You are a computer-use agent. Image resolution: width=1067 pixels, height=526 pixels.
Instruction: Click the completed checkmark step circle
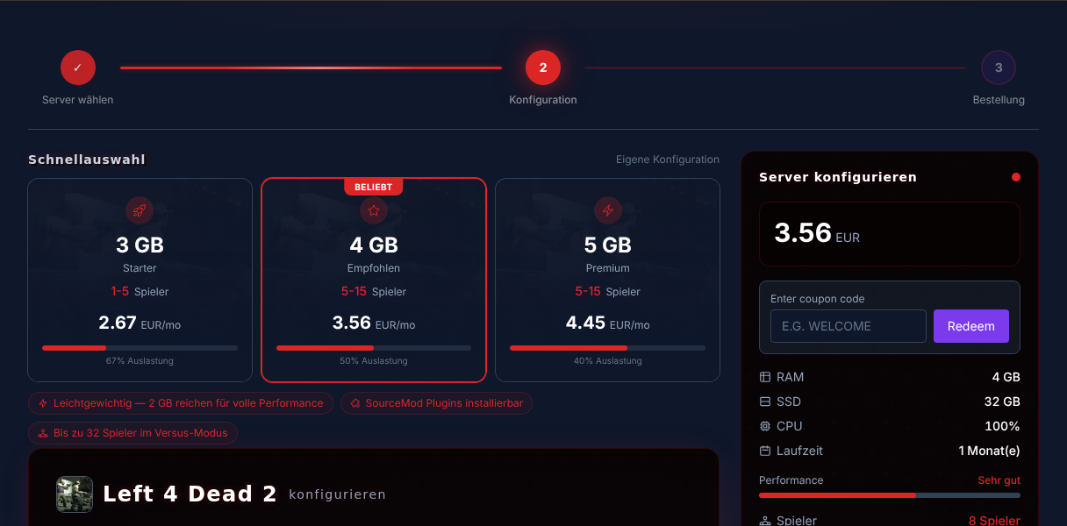coord(78,68)
